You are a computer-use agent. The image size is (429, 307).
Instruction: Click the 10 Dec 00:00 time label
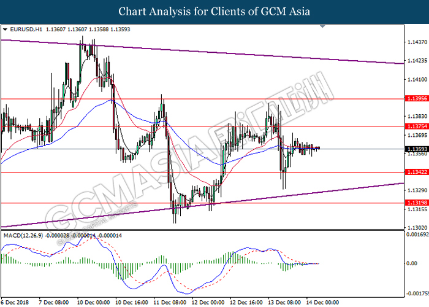coord(94,302)
